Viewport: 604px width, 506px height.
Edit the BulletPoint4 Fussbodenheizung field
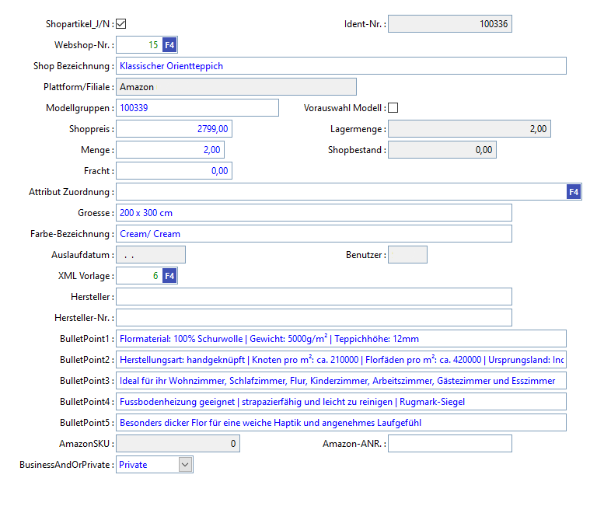[341, 402]
